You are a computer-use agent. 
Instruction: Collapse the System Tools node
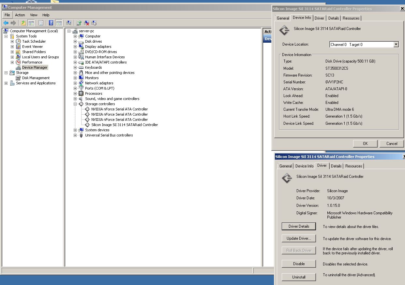click(6, 36)
